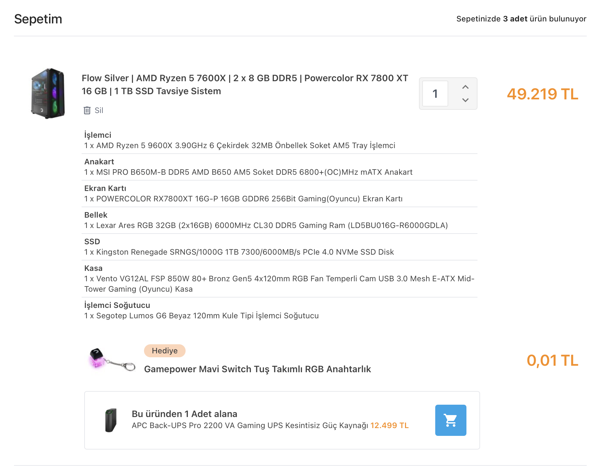Open the Flow Silver PC case thumbnail
The width and height of the screenshot is (601, 469).
coord(48,94)
